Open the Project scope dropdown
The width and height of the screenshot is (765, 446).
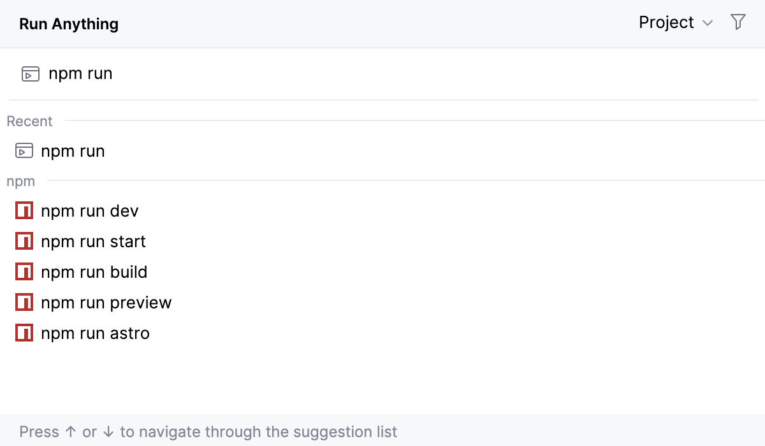point(666,22)
